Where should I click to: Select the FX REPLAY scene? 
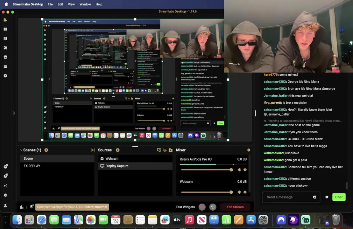pos(57,166)
